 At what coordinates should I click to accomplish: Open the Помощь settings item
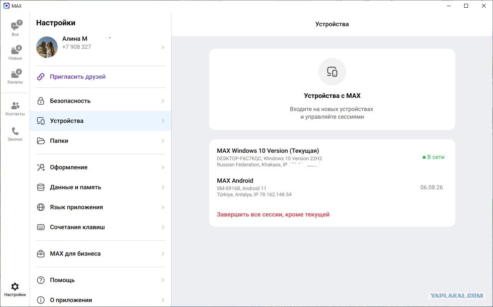[x=100, y=280]
